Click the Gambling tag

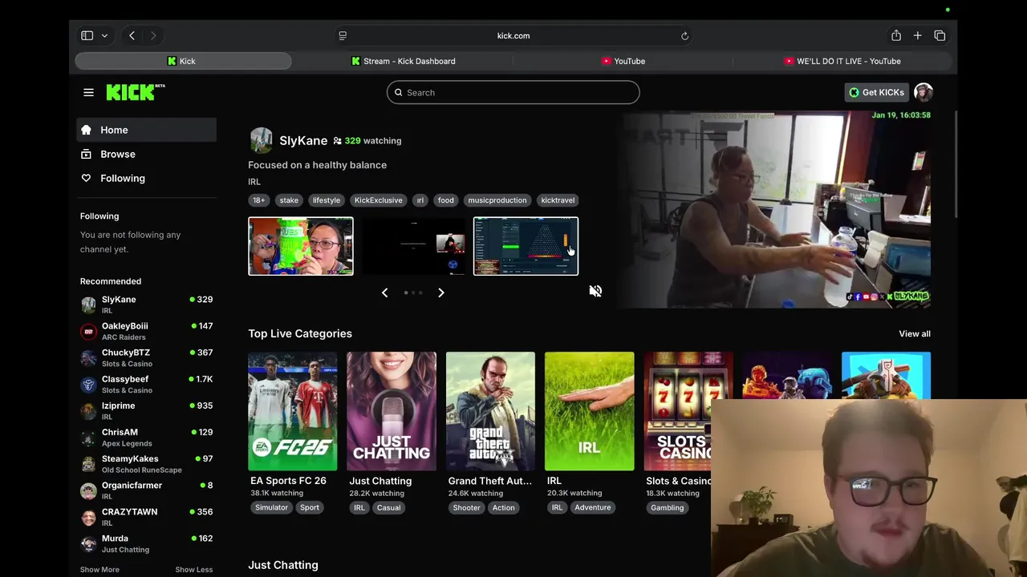(x=667, y=507)
